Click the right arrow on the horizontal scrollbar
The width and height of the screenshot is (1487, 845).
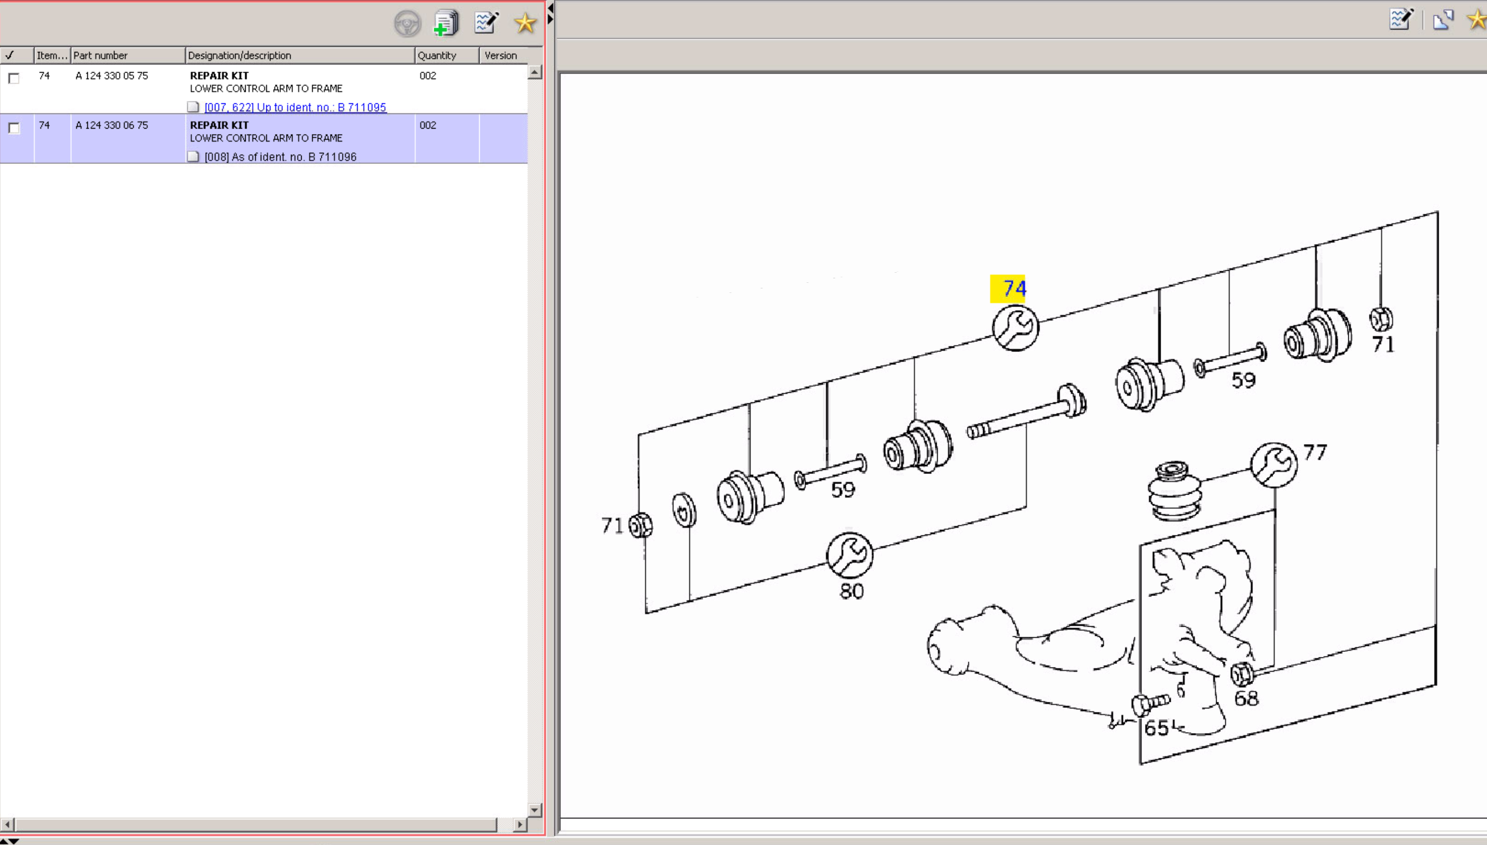520,824
